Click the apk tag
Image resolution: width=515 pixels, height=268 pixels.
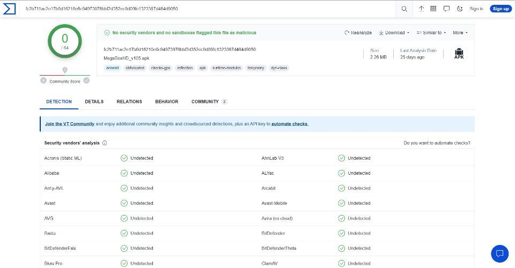click(203, 68)
